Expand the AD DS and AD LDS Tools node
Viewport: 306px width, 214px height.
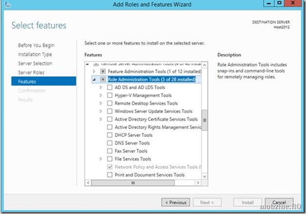[x=101, y=87]
